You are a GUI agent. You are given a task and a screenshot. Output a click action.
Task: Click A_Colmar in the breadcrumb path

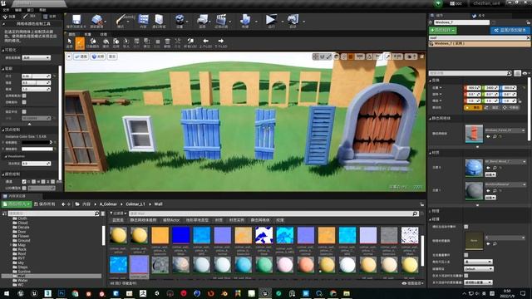pyautogui.click(x=108, y=204)
